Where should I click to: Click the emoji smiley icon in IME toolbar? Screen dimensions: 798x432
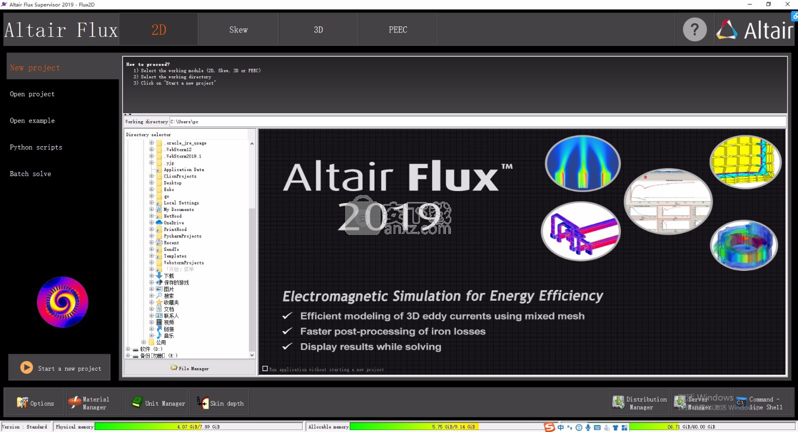coord(579,428)
